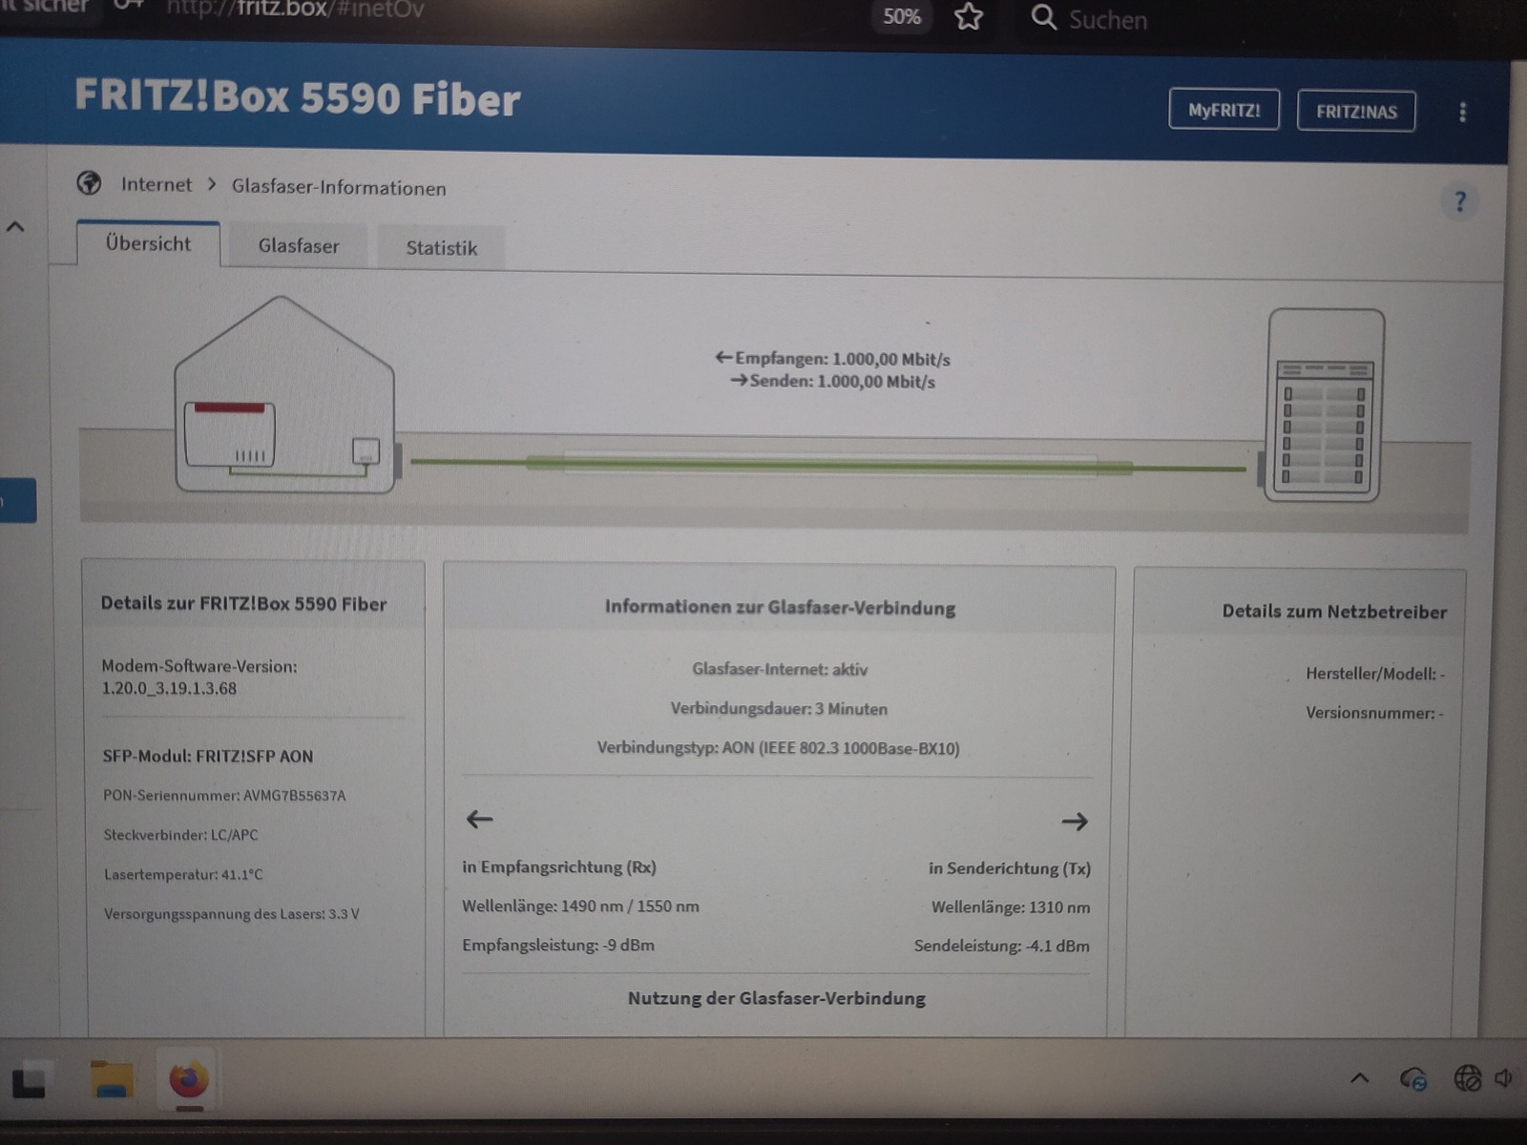Go to the Internet breadcrumb link

point(157,184)
